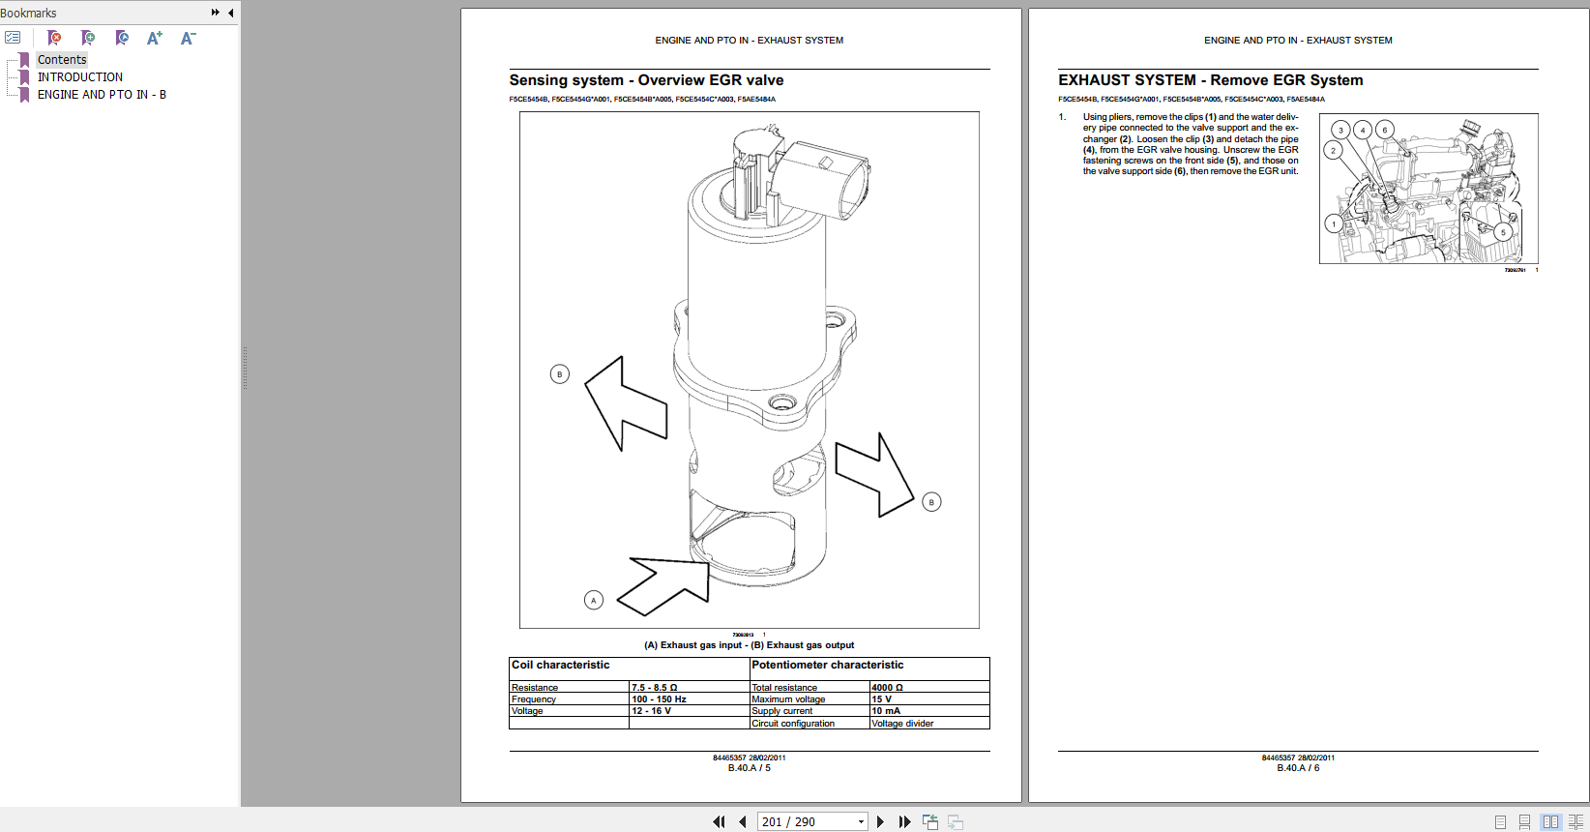Toggle two-page facing view
Screen dimensions: 1590x832
[x=1550, y=821]
